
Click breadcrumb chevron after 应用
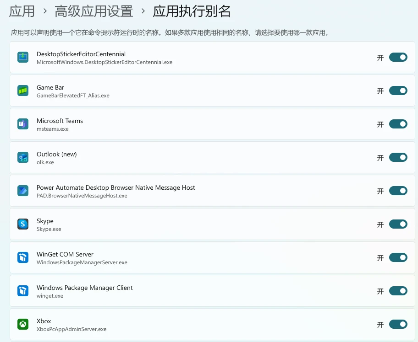click(x=45, y=11)
